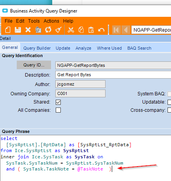Save the query with the floppy disk icon
171x181 pixels.
[x=18, y=30]
